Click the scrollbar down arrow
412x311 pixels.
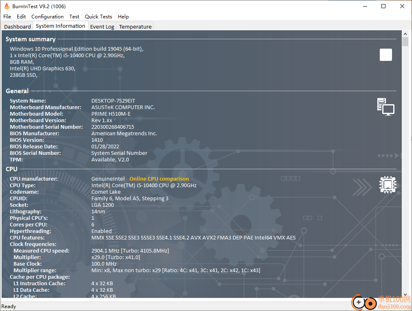tap(405, 295)
